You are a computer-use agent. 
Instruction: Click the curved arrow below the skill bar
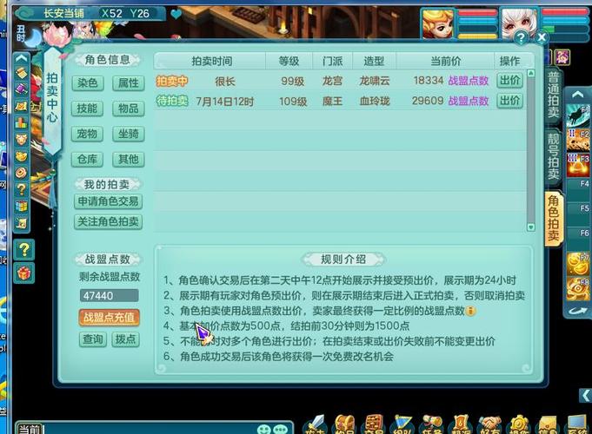577,311
